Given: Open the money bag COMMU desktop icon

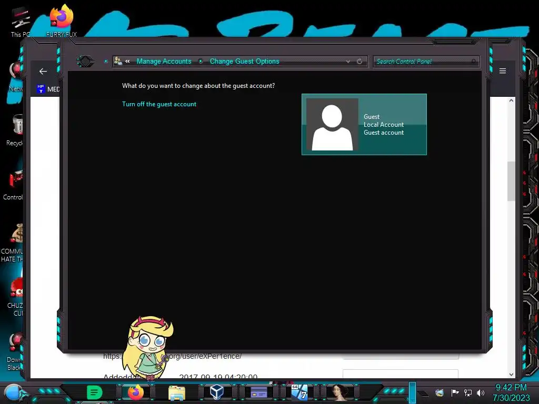Looking at the screenshot, I should (x=13, y=243).
